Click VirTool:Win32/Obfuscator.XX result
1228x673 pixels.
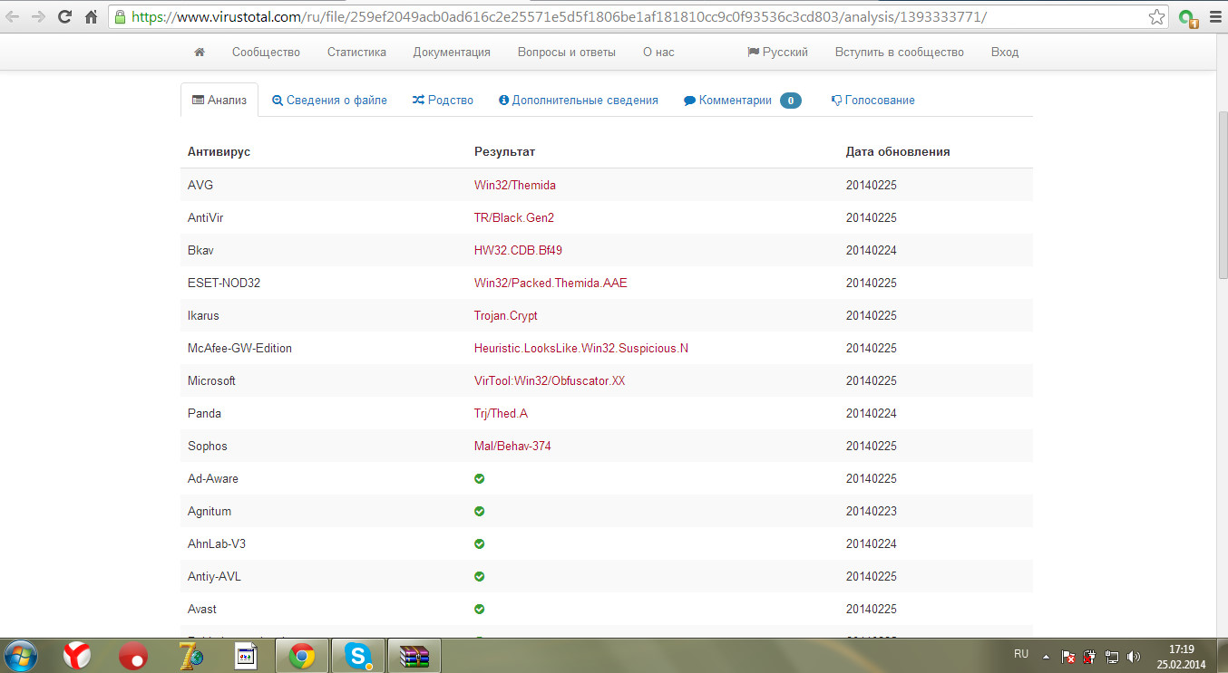pyautogui.click(x=550, y=380)
